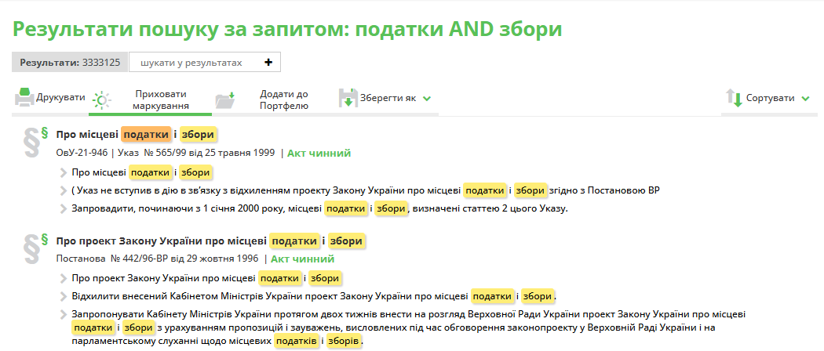
Task: Select Друкувати toolbar item
Action: [x=60, y=98]
